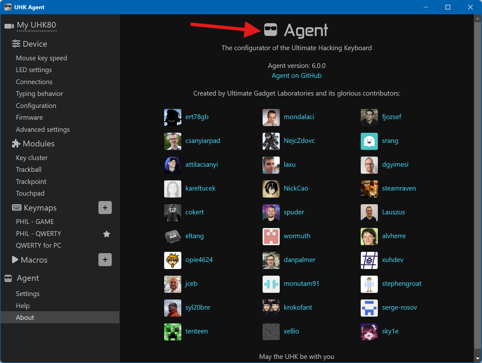Open the Help page
Image resolution: width=482 pixels, height=363 pixels.
[23, 306]
